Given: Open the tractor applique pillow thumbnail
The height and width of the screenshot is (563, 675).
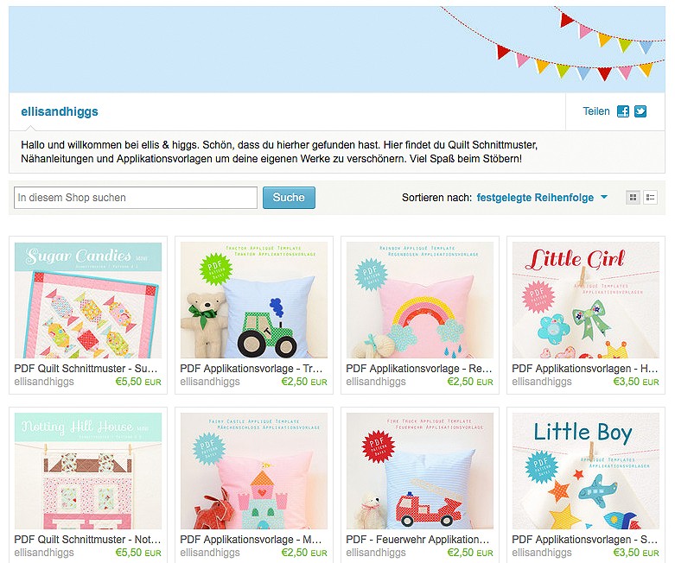Looking at the screenshot, I should [254, 300].
